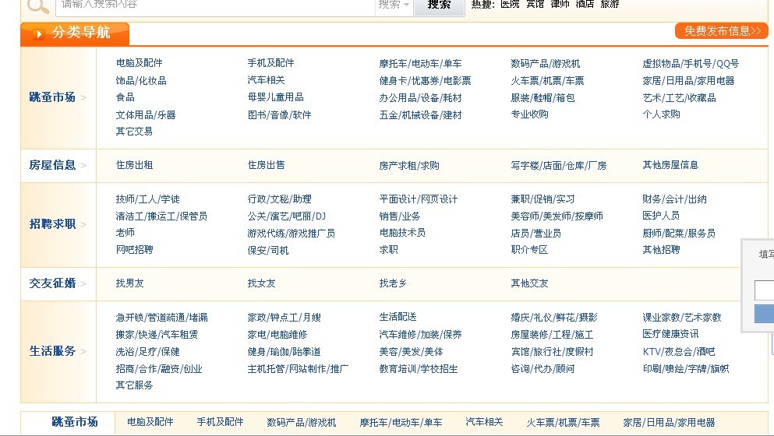The height and width of the screenshot is (436, 774).
Task: Open 婚庆/礼仪/鲜花/摄影 services
Action: click(554, 317)
